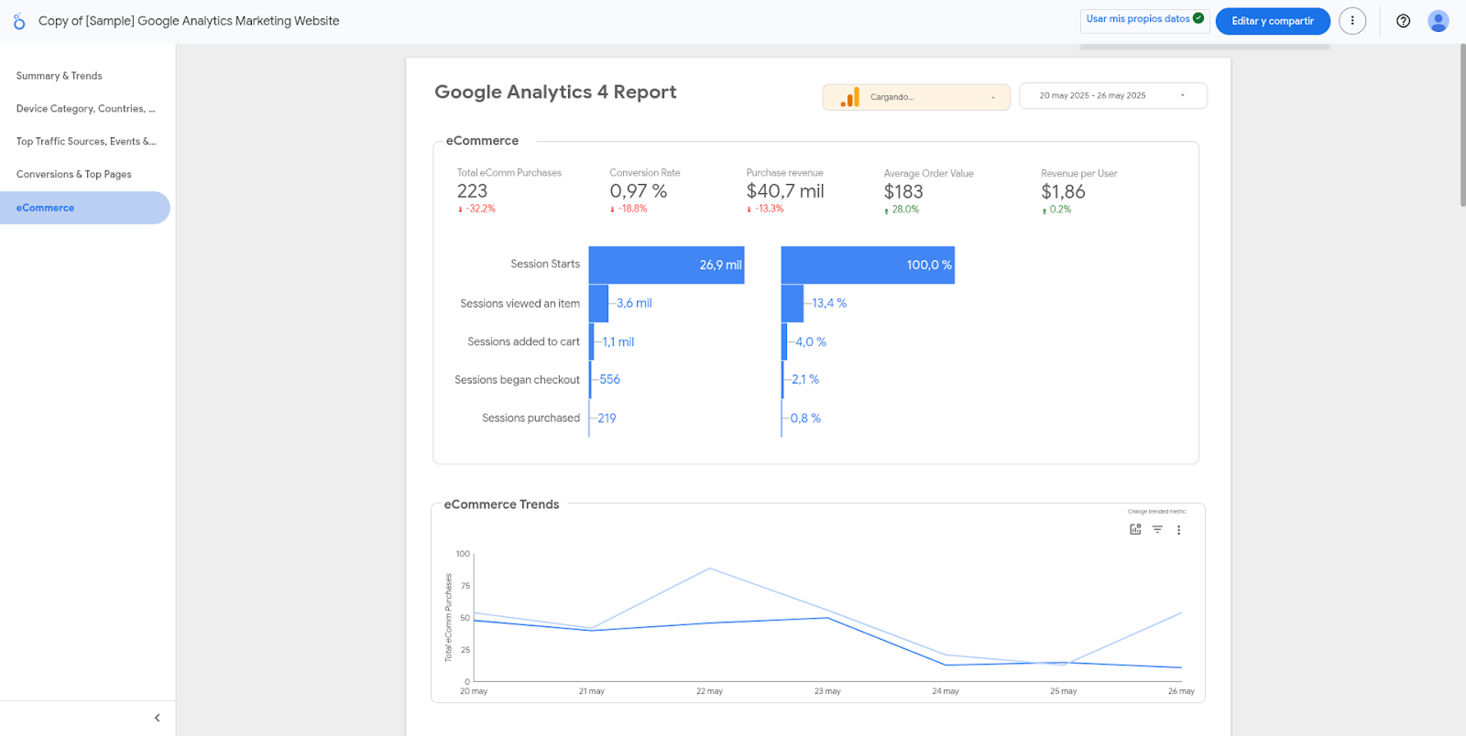Click the 13,4 % funnel value

(829, 303)
